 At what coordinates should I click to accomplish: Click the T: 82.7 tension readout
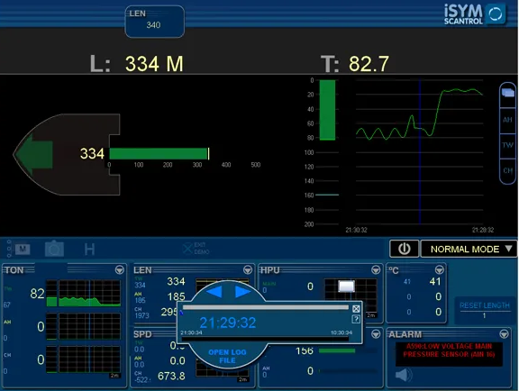click(355, 64)
